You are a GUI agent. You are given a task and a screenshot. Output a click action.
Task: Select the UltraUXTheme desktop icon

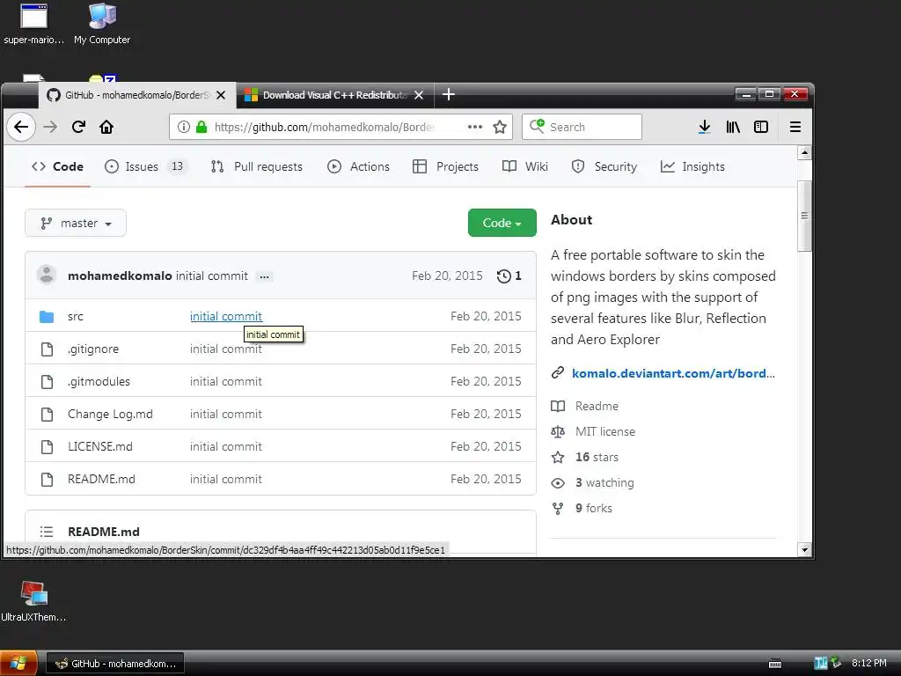coord(33,601)
